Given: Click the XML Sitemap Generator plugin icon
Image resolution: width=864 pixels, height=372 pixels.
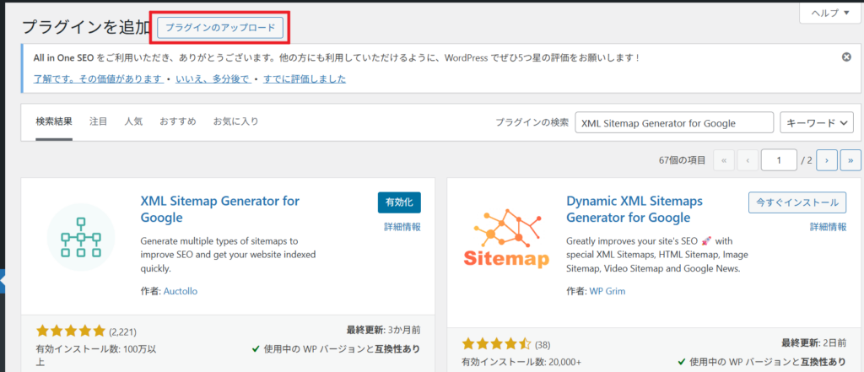Looking at the screenshot, I should [81, 238].
